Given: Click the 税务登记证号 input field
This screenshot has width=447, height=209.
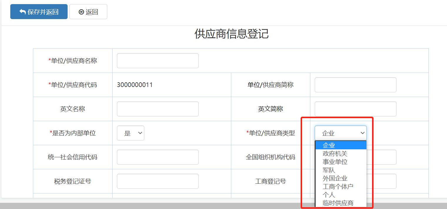Looking at the screenshot, I should coord(158,181).
